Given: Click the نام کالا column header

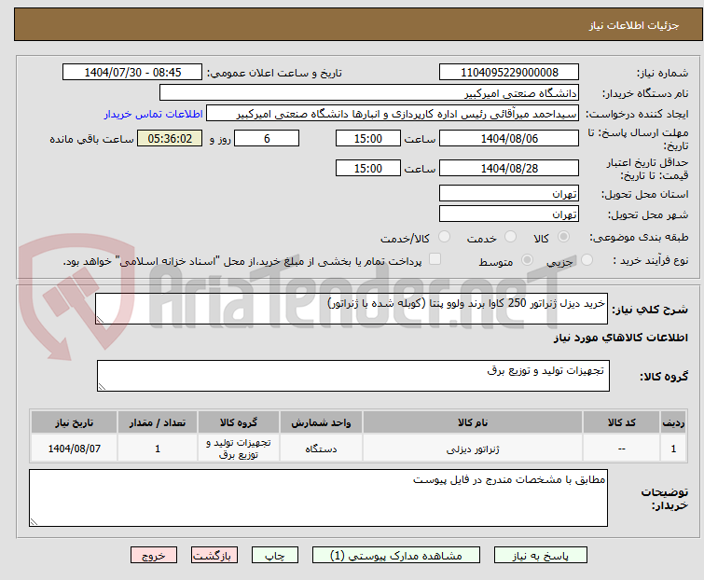Looking at the screenshot, I should coord(473,422).
